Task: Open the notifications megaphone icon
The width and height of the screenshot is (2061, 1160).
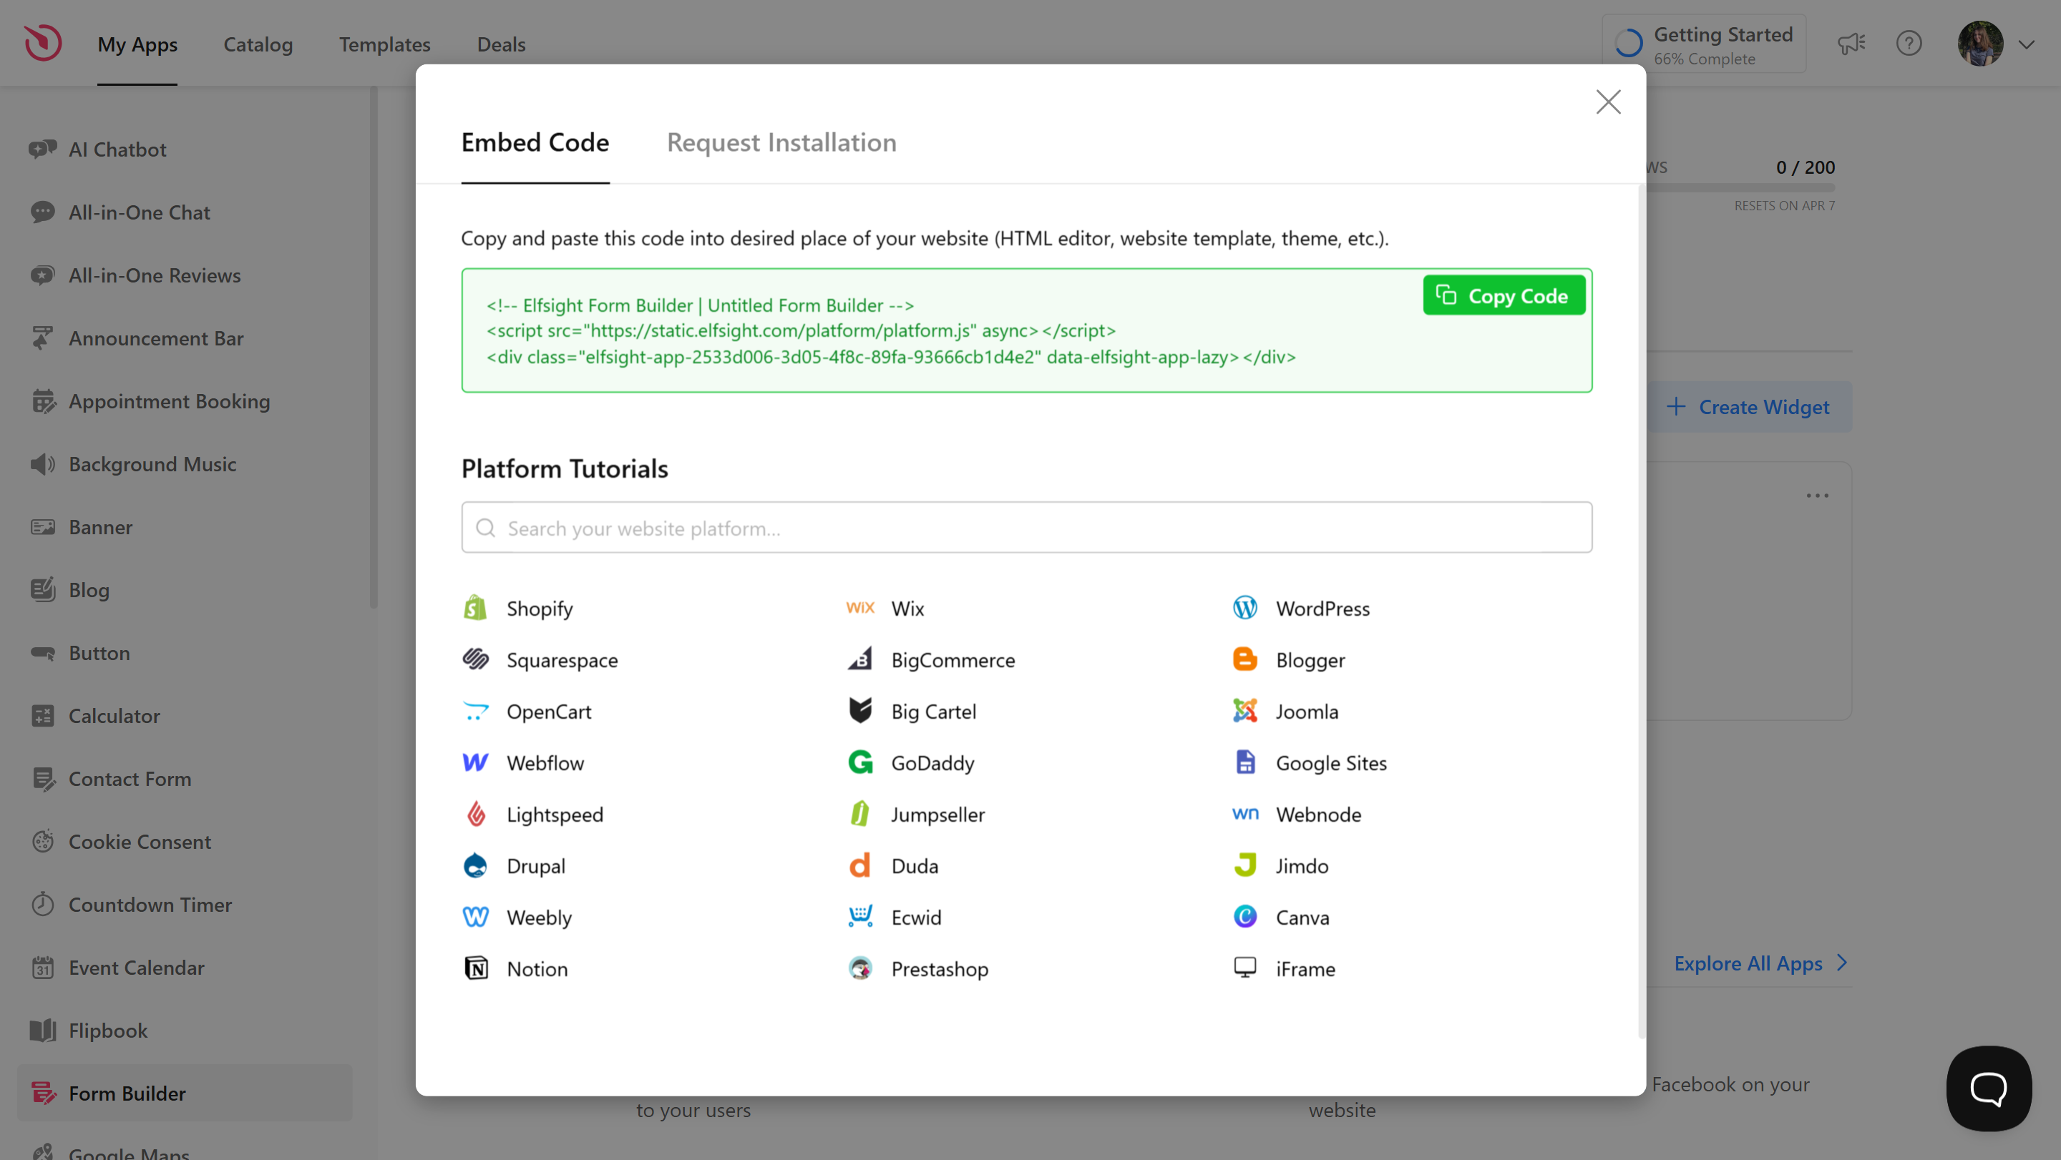Action: point(1851,44)
